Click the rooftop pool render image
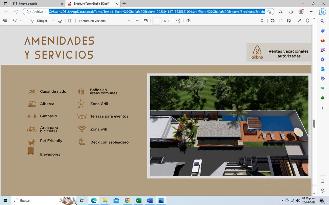329x205 pixels. coord(229,126)
